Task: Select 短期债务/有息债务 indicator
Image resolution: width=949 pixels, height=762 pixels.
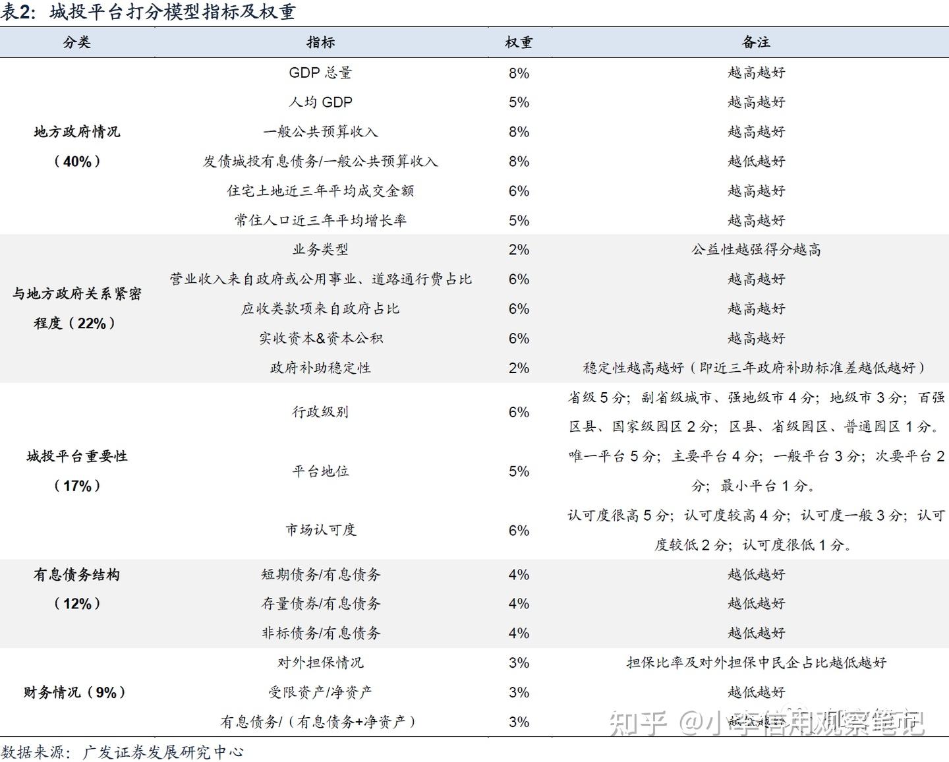Action: pos(320,575)
